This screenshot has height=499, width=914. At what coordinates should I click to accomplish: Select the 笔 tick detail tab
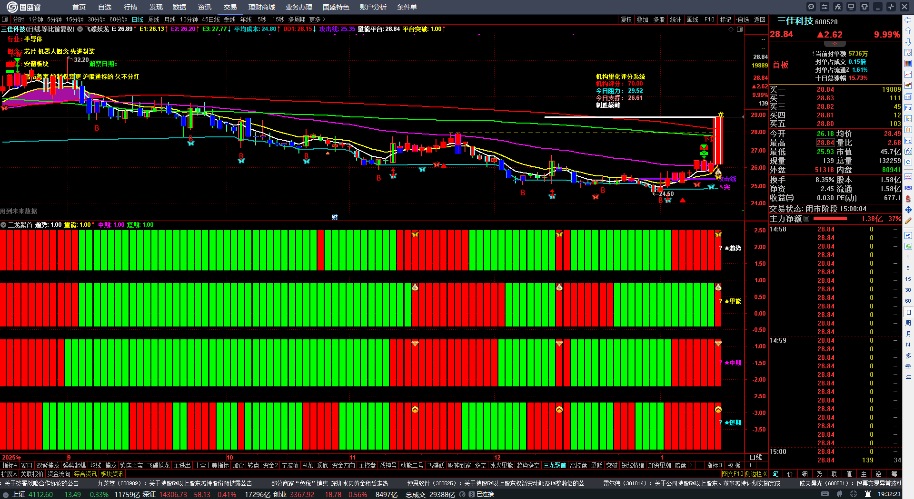776,474
